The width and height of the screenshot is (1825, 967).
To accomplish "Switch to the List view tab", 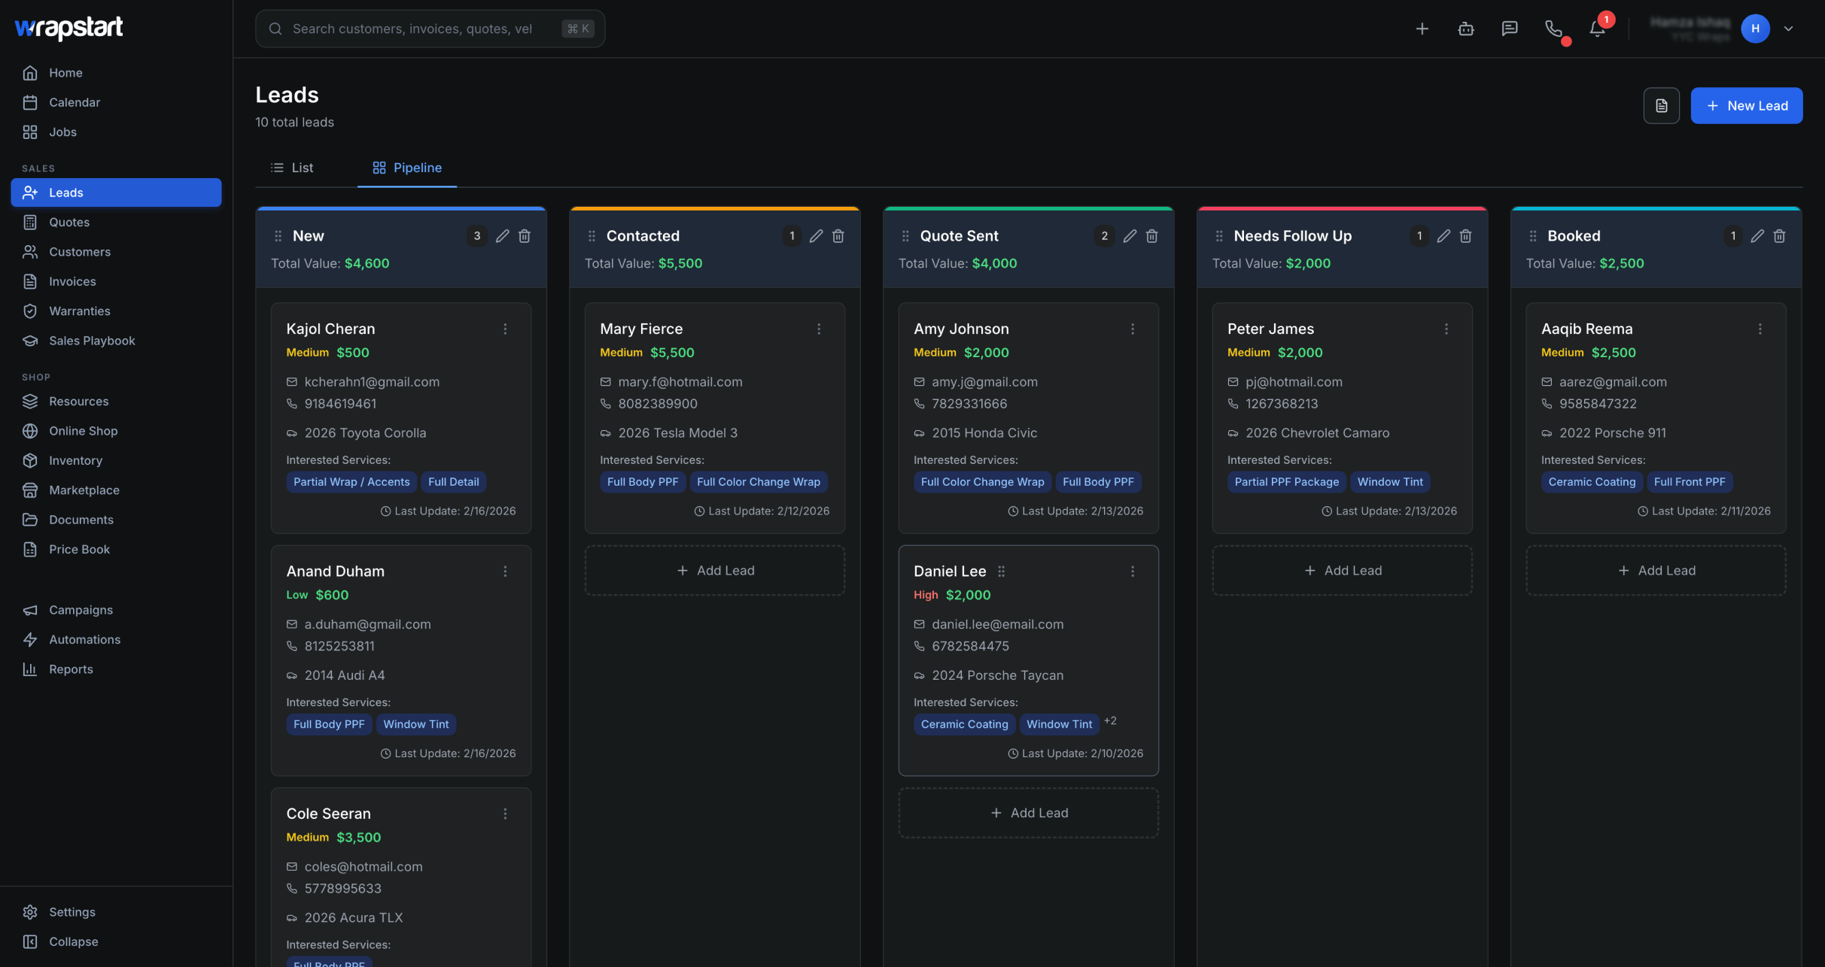I will click(292, 168).
